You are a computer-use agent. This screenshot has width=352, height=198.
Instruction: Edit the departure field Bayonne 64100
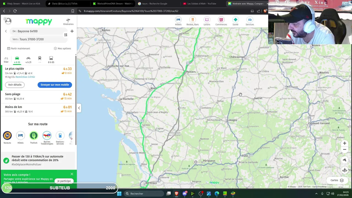pyautogui.click(x=38, y=31)
